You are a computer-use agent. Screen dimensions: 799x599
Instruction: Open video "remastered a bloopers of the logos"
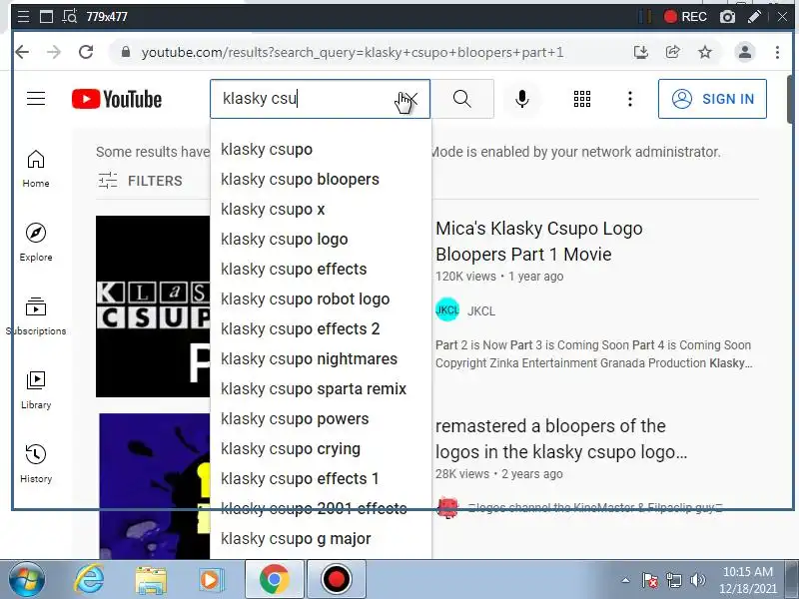[560, 439]
